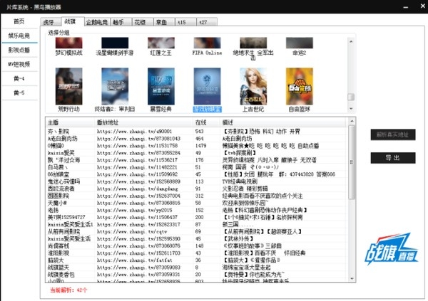Select the URL ending in /a90001
Screen dimensions: 428x301
[134, 132]
